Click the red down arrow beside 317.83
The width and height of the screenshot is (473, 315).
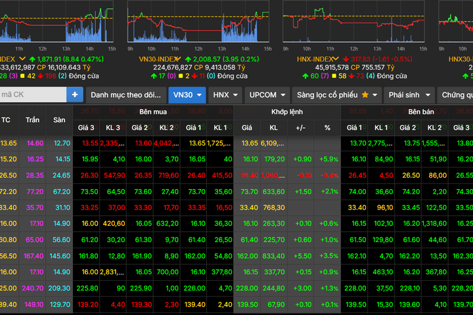[x=346, y=59]
